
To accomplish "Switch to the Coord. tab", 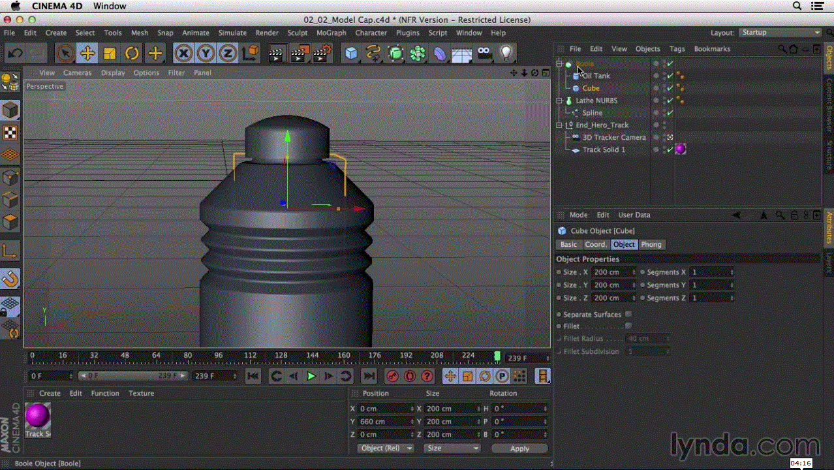I will click(595, 244).
